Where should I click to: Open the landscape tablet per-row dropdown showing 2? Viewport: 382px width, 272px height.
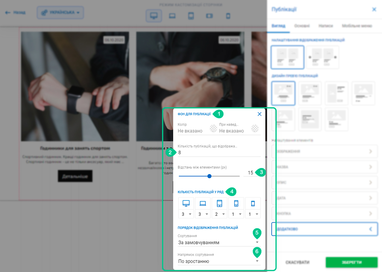click(x=219, y=214)
